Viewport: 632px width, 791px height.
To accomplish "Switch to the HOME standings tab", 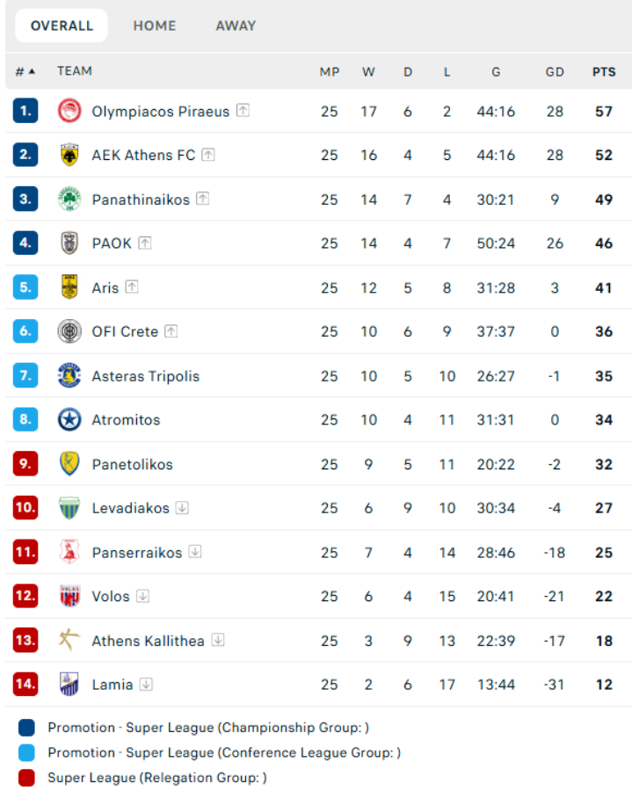I will 155,25.
